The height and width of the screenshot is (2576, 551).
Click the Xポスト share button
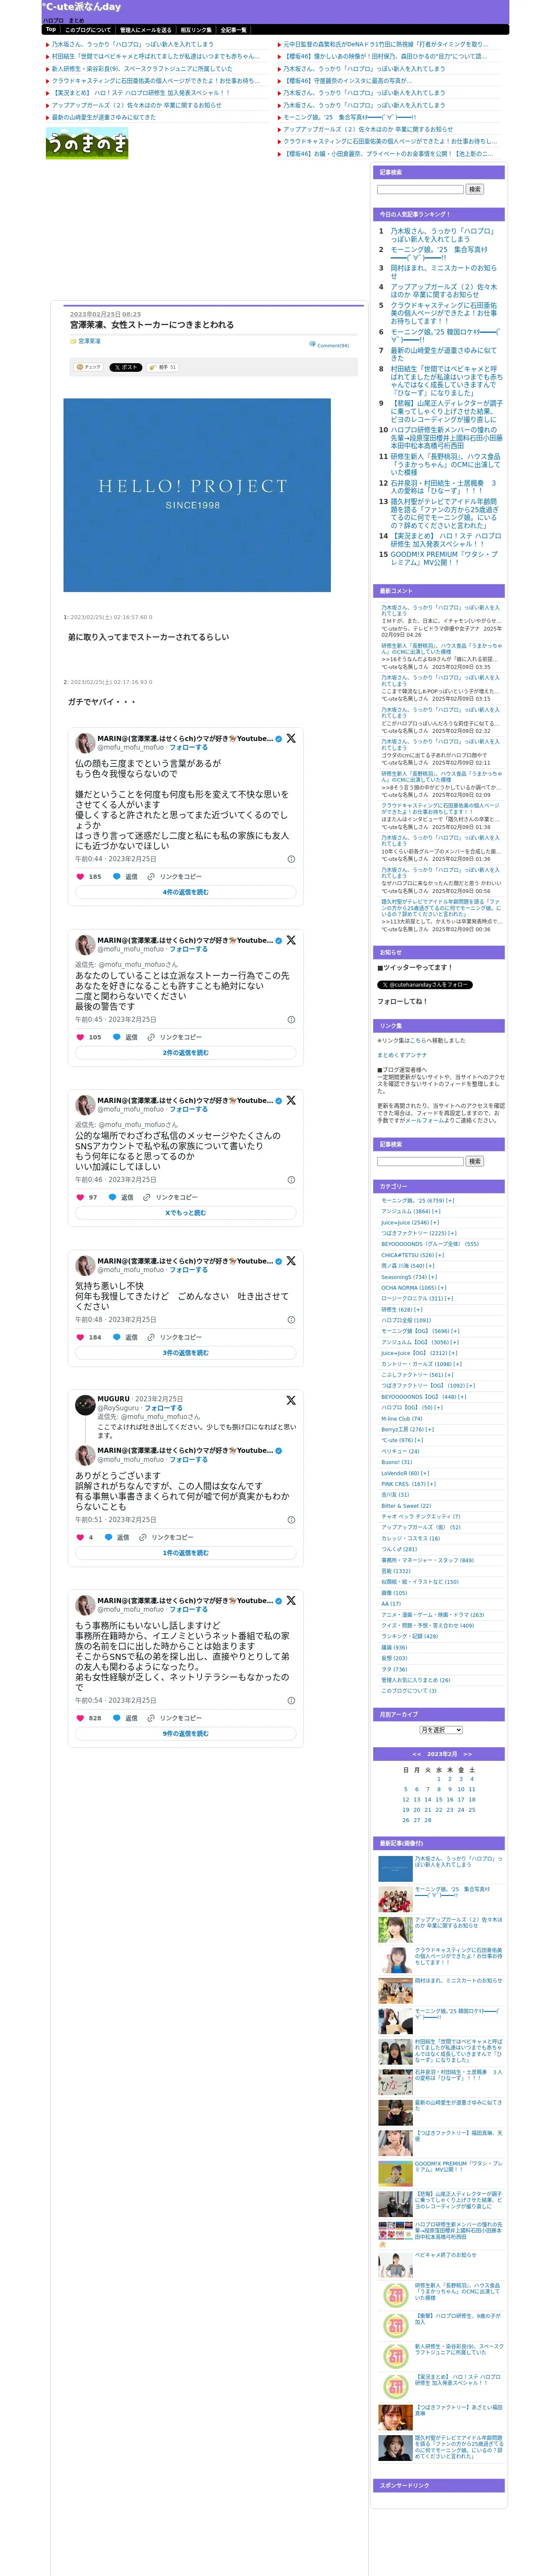point(126,367)
